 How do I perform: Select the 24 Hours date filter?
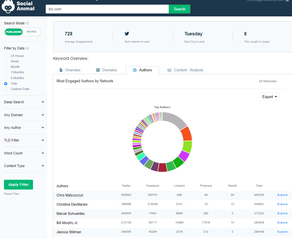(6, 56)
